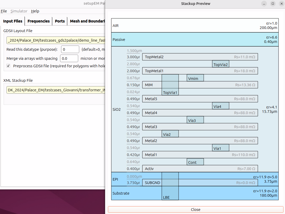
Task: Click the εr=6.6 Passive value
Action: point(272,37)
